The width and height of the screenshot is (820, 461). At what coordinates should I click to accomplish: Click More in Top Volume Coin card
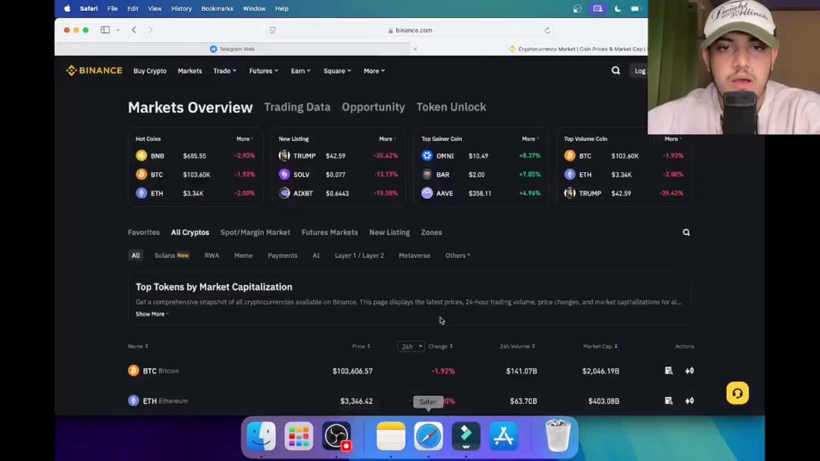(x=673, y=139)
